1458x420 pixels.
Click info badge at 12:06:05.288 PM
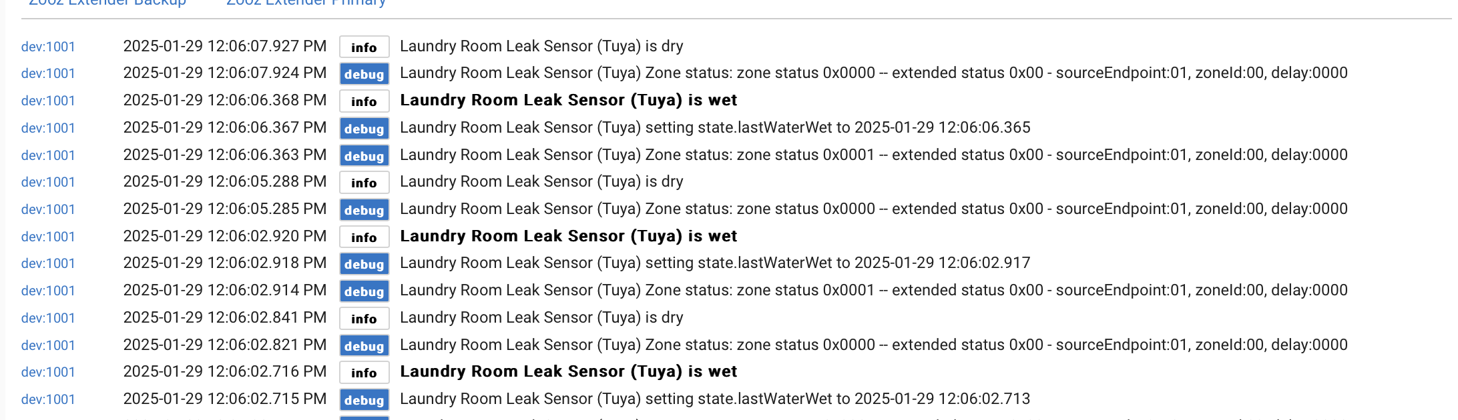(364, 183)
